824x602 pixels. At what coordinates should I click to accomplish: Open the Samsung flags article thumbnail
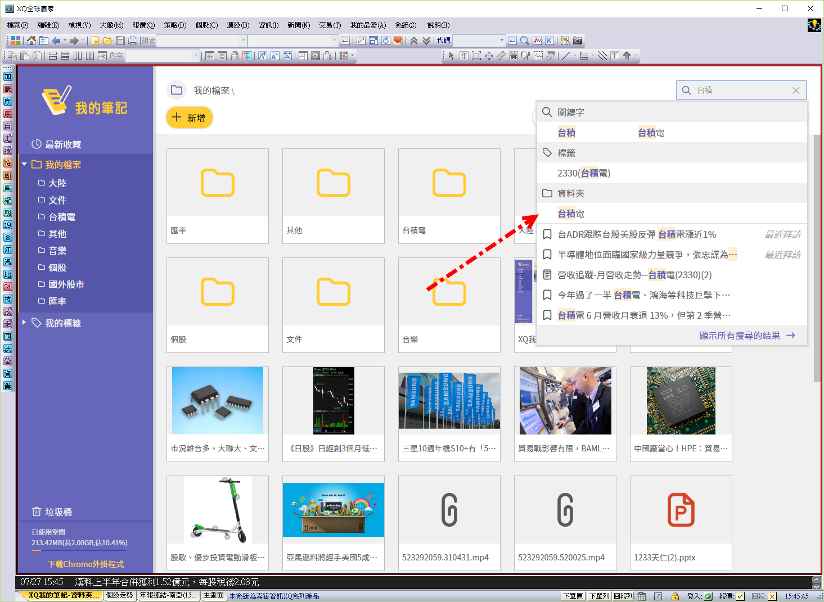[x=449, y=401]
